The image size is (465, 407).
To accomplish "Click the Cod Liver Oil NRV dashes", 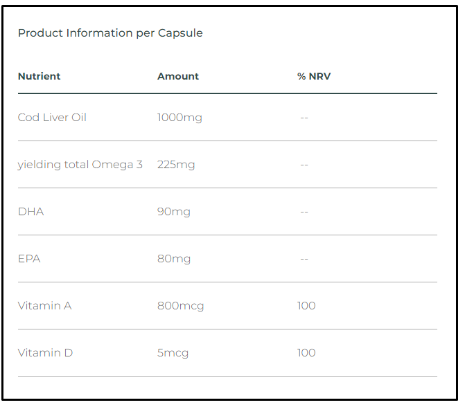I will pyautogui.click(x=304, y=118).
